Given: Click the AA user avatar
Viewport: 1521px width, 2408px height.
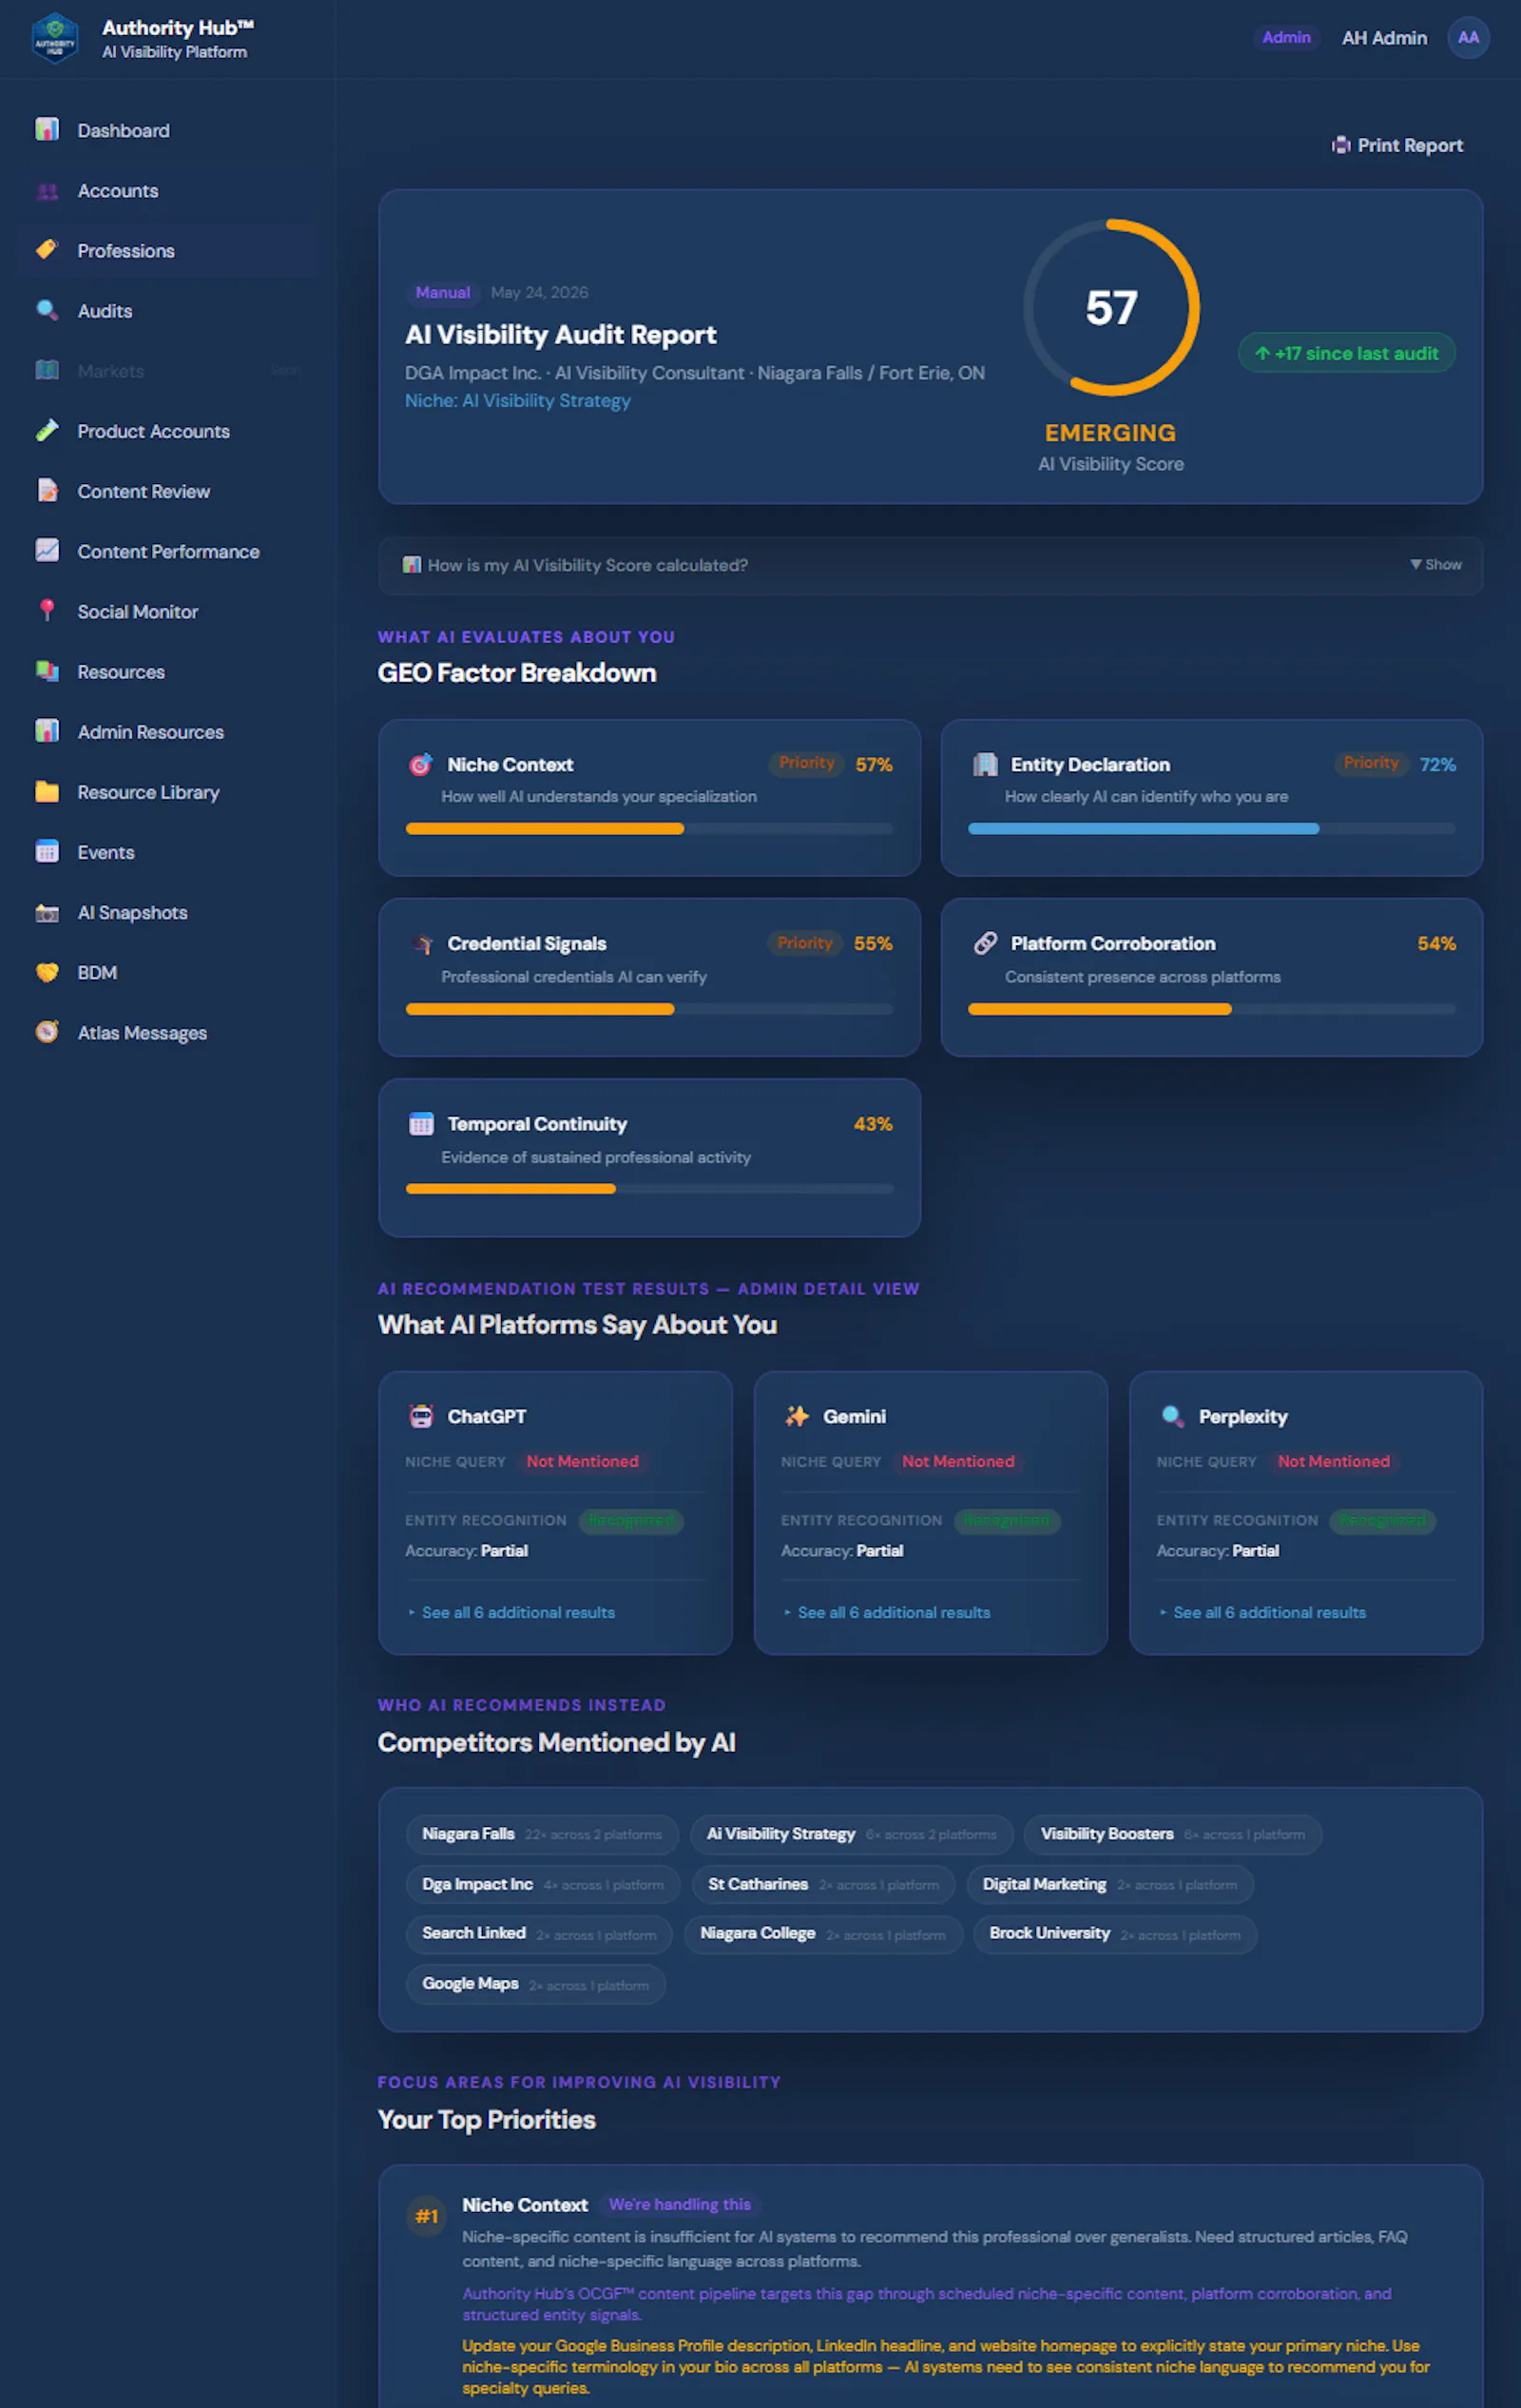Looking at the screenshot, I should tap(1468, 38).
